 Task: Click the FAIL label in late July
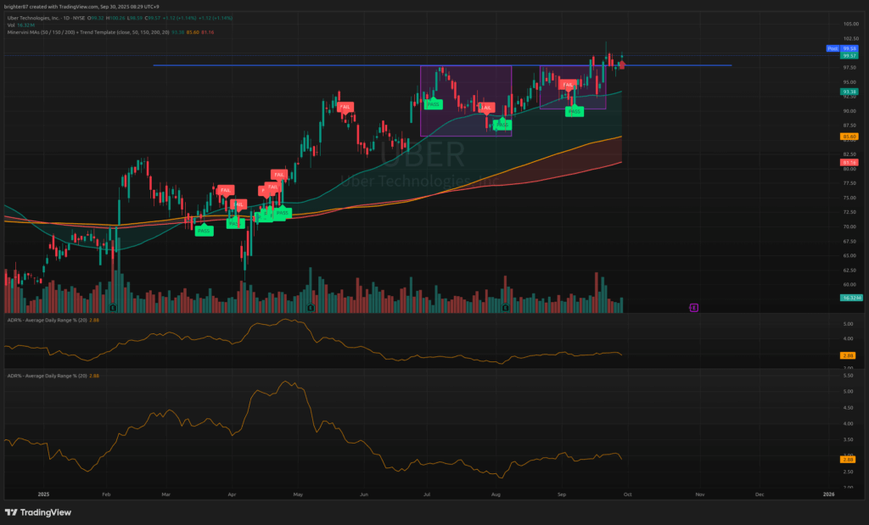(x=486, y=108)
